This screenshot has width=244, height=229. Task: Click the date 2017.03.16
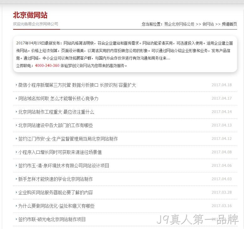(221, 206)
